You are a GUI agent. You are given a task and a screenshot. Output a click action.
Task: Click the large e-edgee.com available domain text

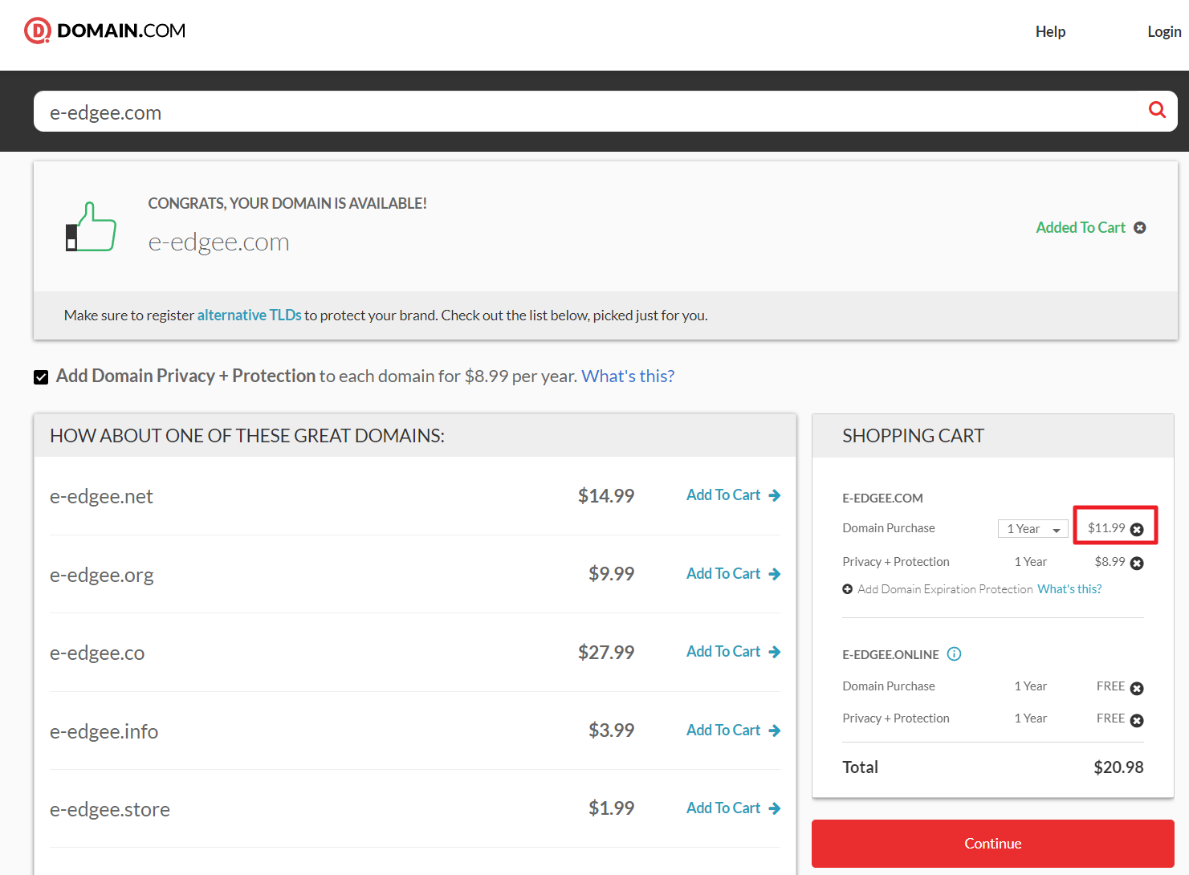click(218, 242)
